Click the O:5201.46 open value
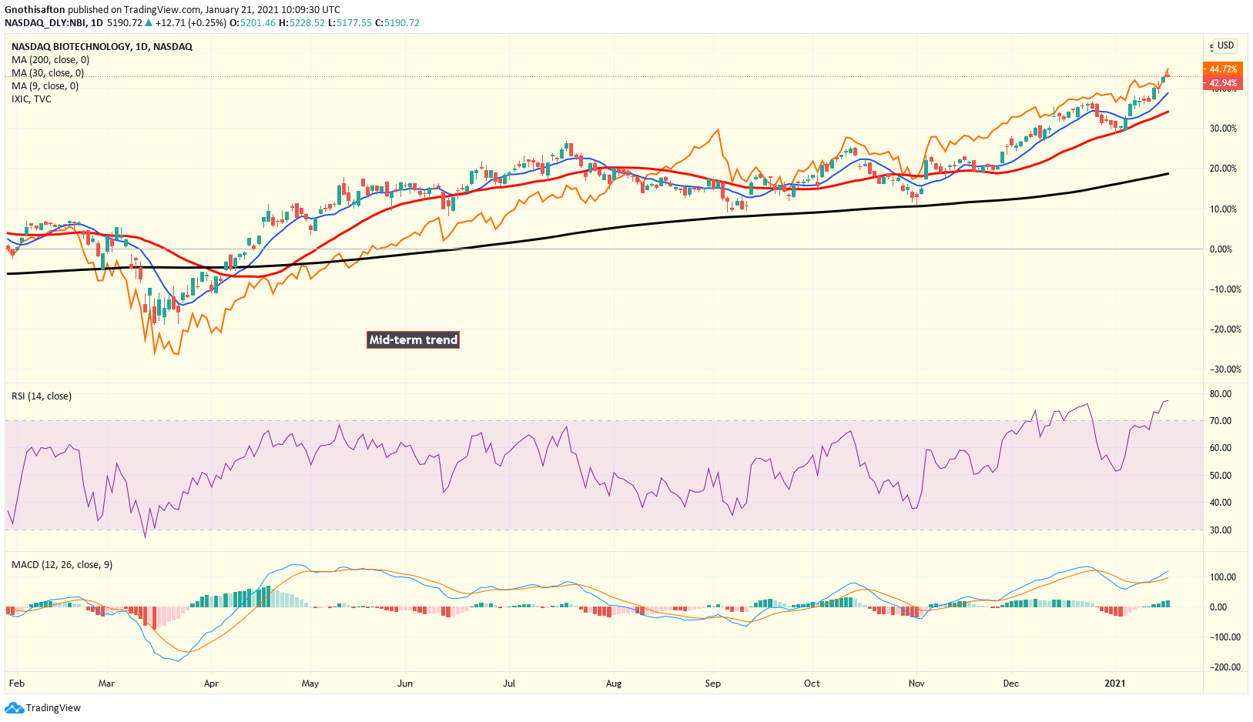Image resolution: width=1253 pixels, height=722 pixels. (252, 23)
